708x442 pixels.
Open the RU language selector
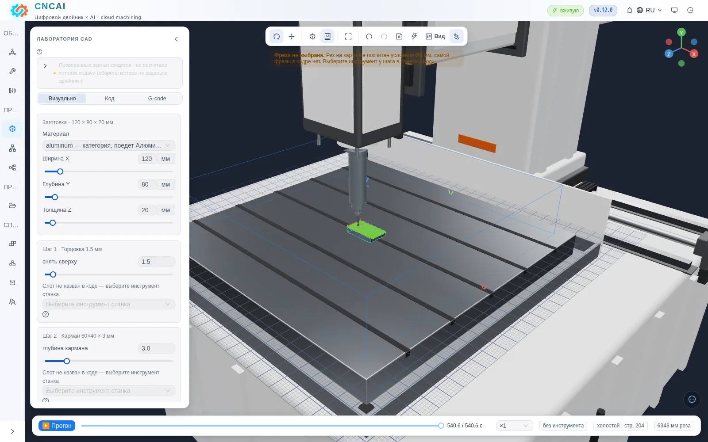coord(649,10)
